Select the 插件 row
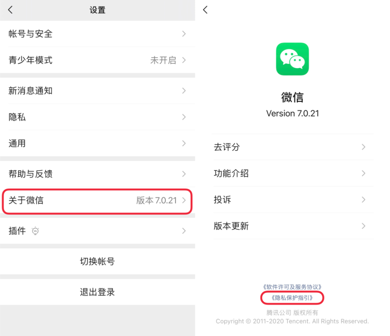390x336 pixels. click(97, 231)
